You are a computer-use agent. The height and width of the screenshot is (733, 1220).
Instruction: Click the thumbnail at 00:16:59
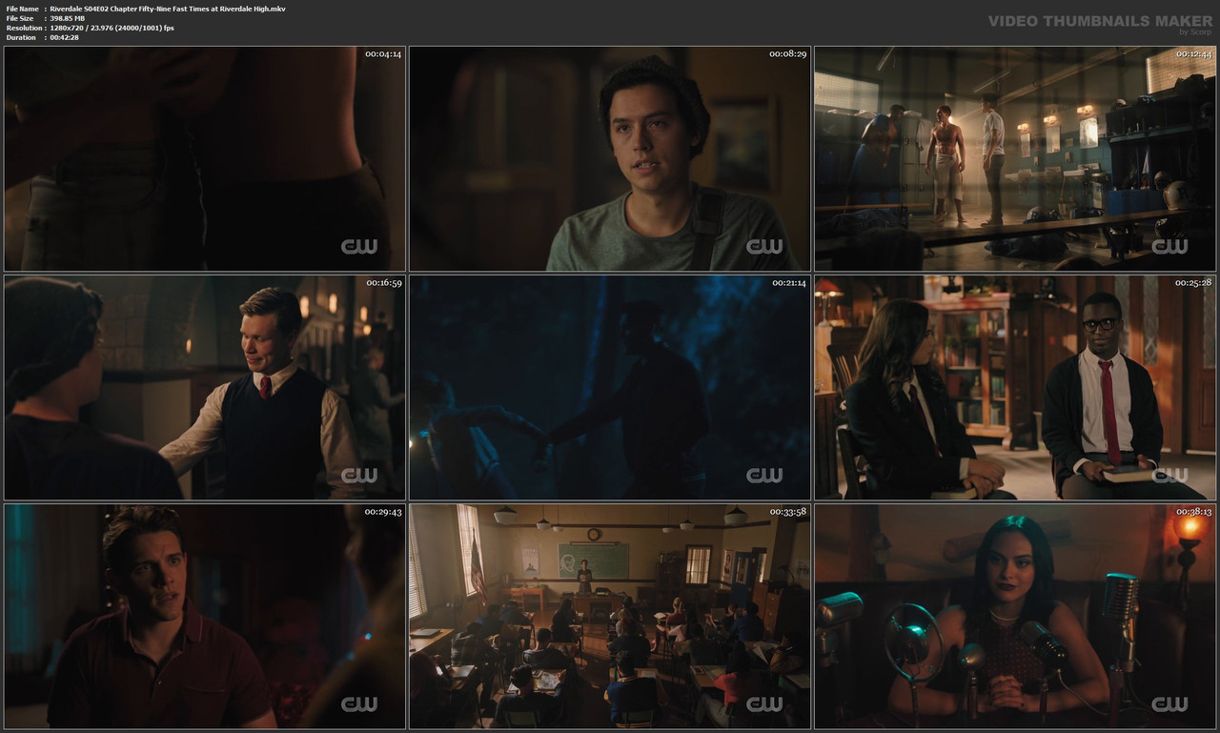tap(205, 388)
